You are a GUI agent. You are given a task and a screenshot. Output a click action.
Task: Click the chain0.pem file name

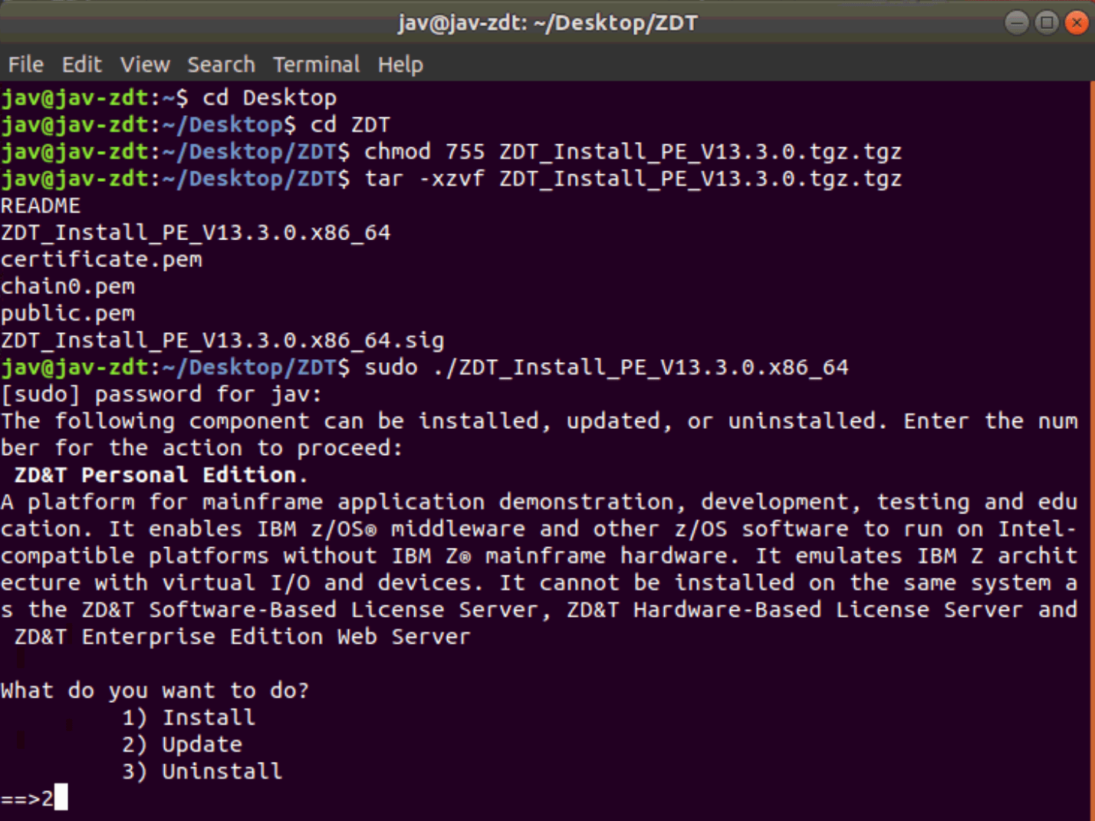click(67, 286)
